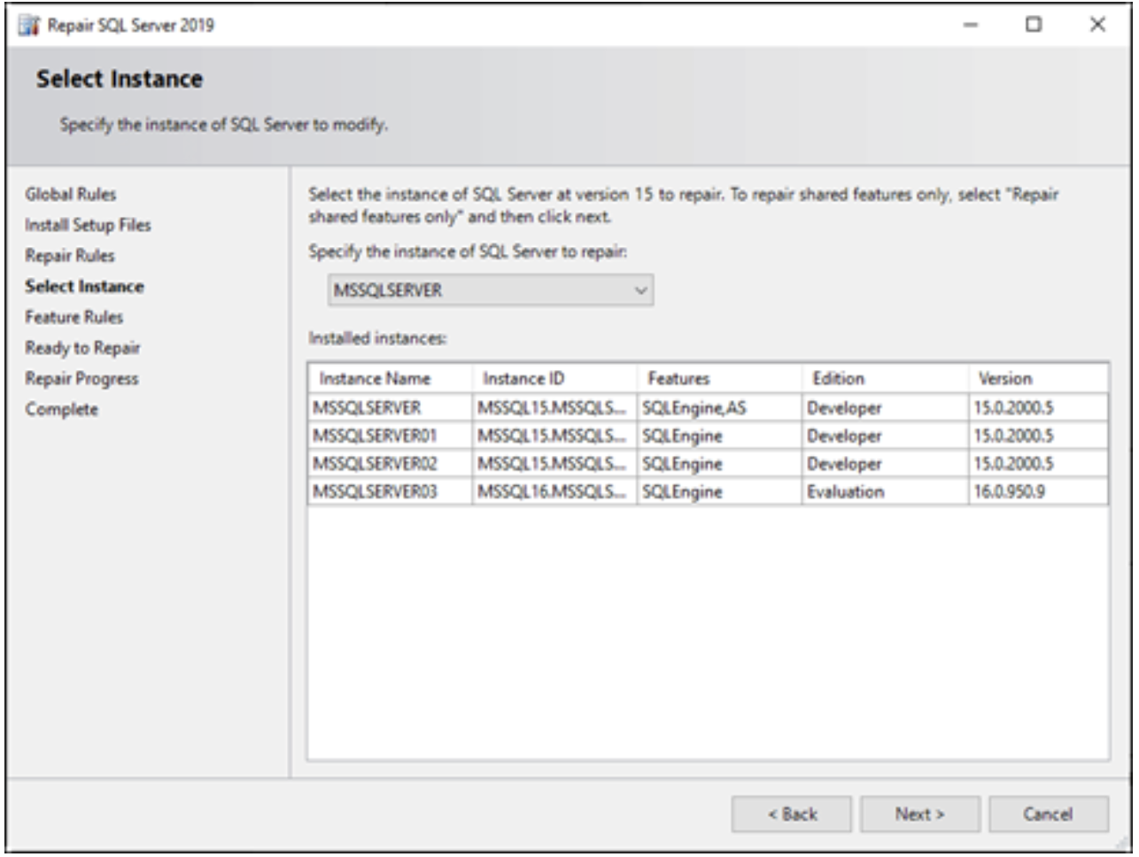Click the Instance ID column header
The height and width of the screenshot is (857, 1139).
tap(554, 379)
